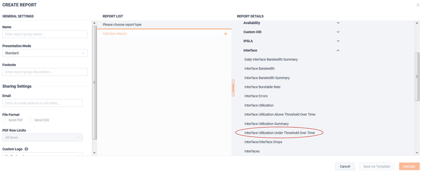Click the left panel scrollbar up arrow
This screenshot has height=172, width=422.
point(94,23)
